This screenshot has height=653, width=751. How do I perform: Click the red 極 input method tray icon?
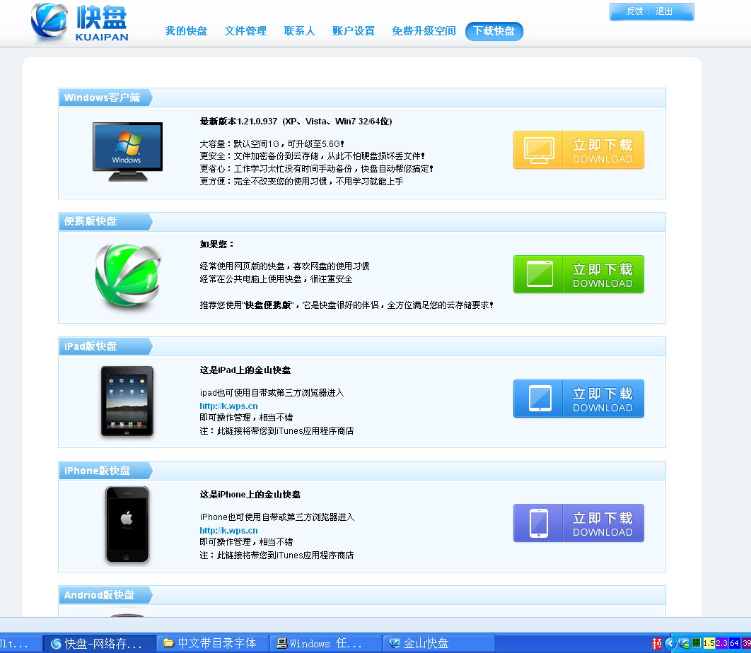pos(657,644)
